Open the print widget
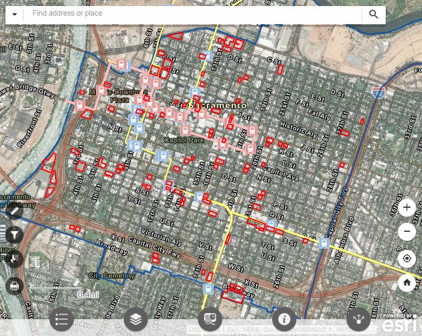Screen dimensions: 422x336 click(14, 286)
